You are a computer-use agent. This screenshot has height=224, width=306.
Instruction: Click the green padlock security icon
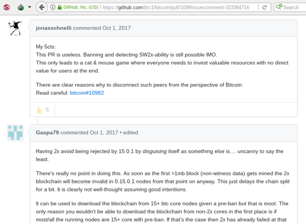point(59,8)
